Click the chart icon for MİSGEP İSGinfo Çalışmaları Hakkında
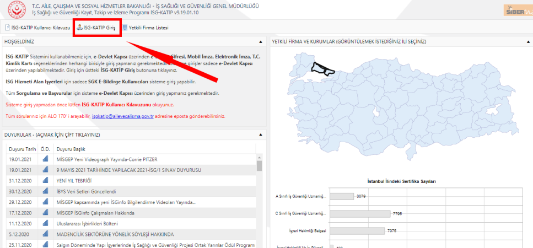Image resolution: width=533 pixels, height=248 pixels. 45,213
